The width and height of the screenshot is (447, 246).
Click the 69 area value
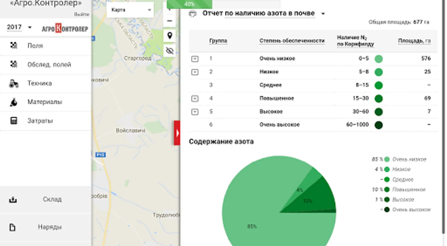[428, 98]
